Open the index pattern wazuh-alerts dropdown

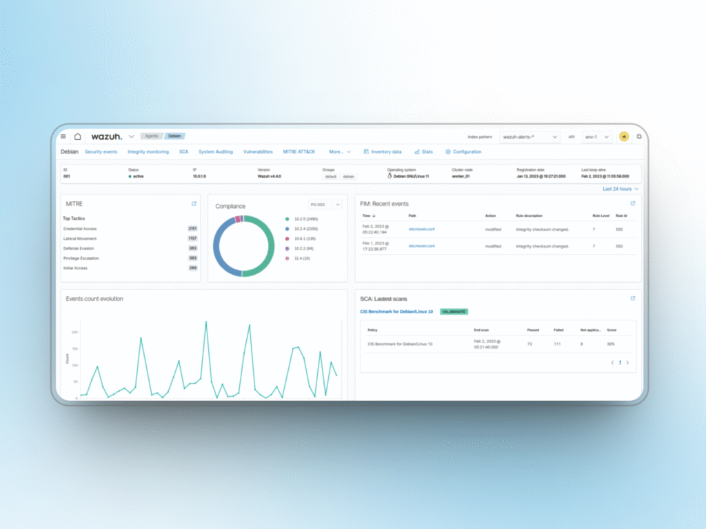click(x=529, y=137)
